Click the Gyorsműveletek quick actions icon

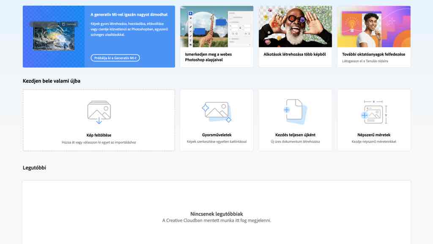[x=217, y=112]
